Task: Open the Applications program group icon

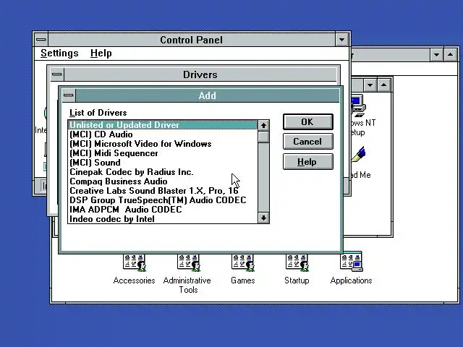Action: click(352, 262)
